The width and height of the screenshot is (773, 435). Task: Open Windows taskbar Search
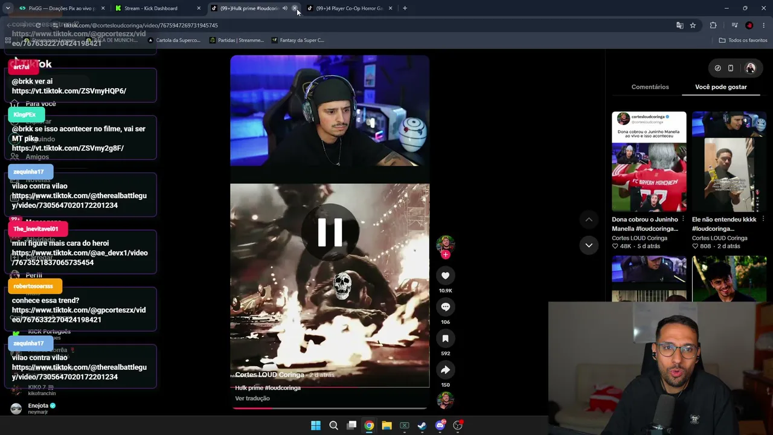pyautogui.click(x=333, y=425)
